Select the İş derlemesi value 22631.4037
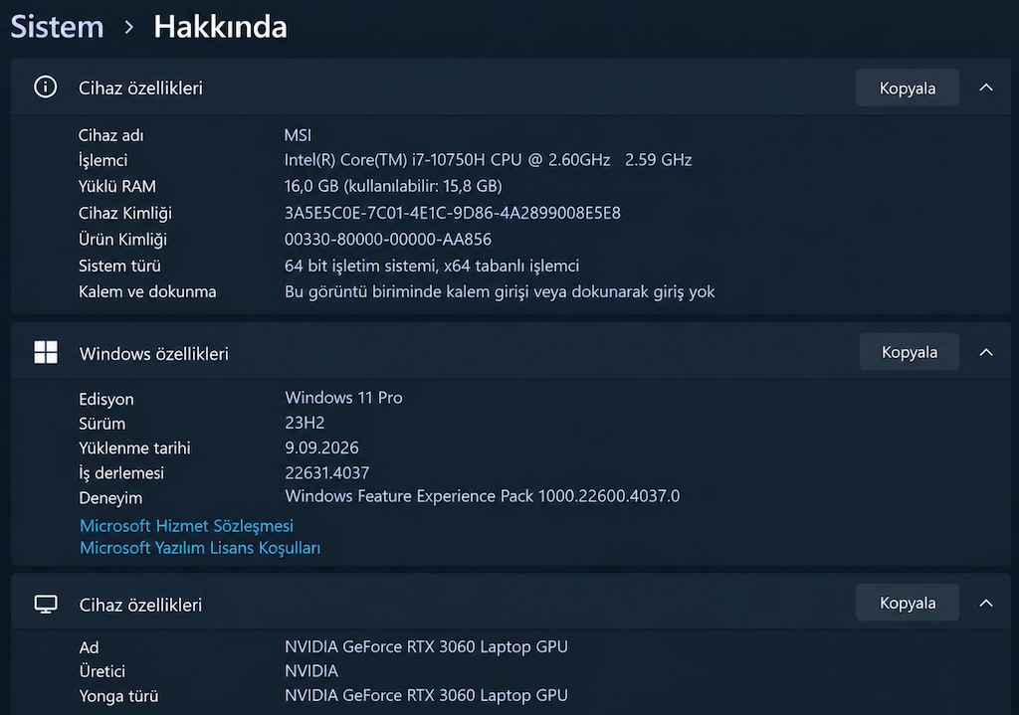The height and width of the screenshot is (715, 1019). pos(326,472)
